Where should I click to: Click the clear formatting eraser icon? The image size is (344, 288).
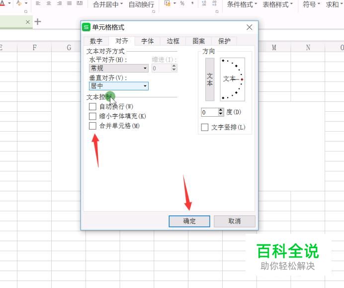point(19,3)
